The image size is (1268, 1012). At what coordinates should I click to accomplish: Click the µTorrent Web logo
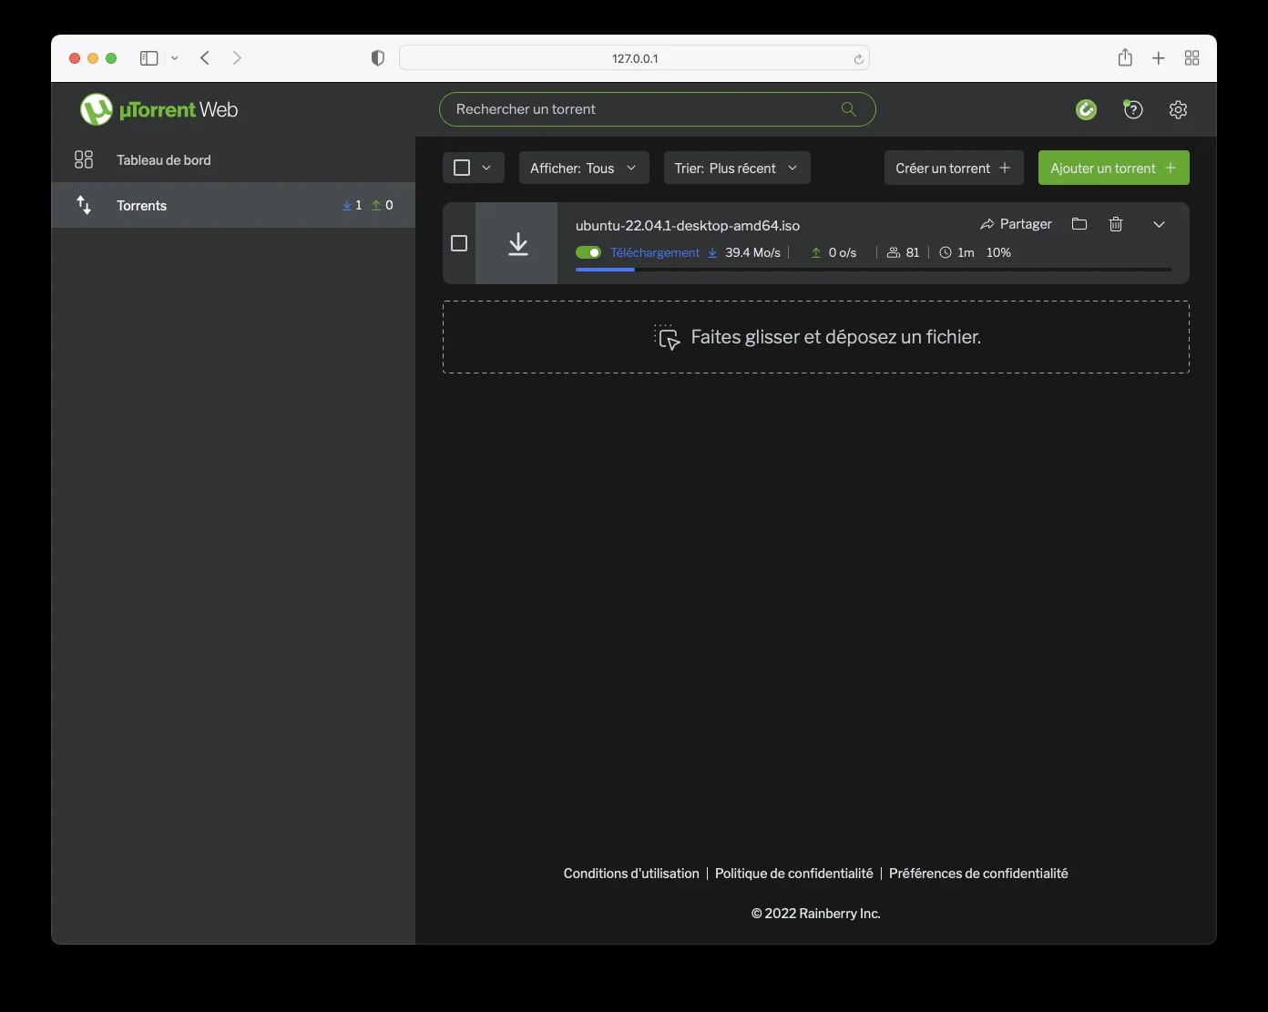tap(158, 109)
